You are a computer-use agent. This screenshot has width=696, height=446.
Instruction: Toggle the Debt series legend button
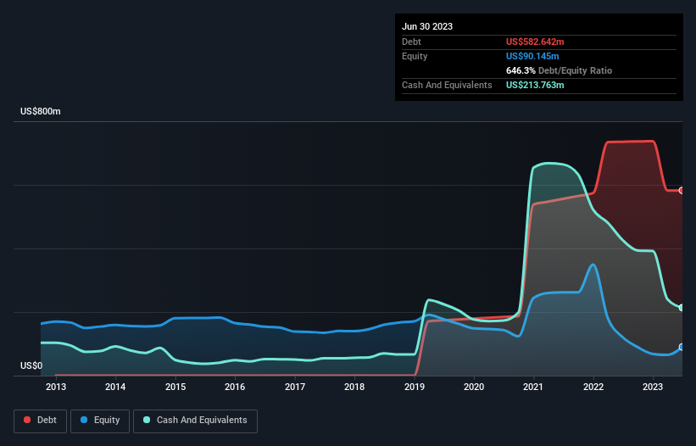[41, 421]
